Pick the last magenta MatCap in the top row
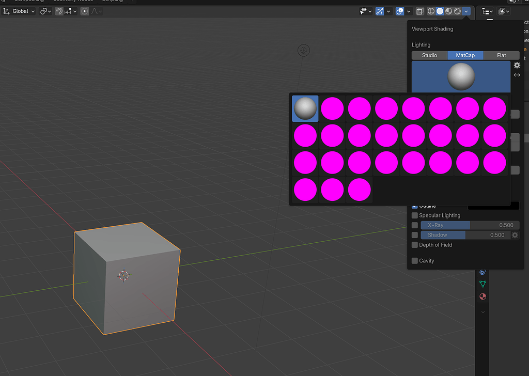529x376 pixels. click(x=494, y=108)
